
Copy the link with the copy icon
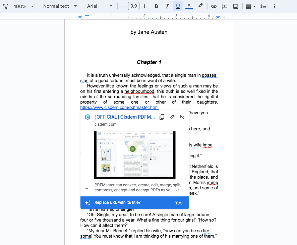coord(162,117)
